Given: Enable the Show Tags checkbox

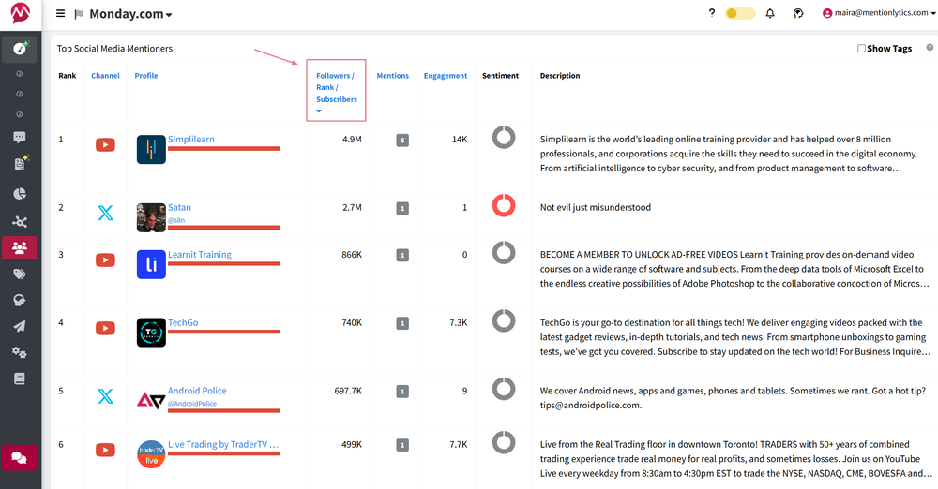Looking at the screenshot, I should [861, 49].
